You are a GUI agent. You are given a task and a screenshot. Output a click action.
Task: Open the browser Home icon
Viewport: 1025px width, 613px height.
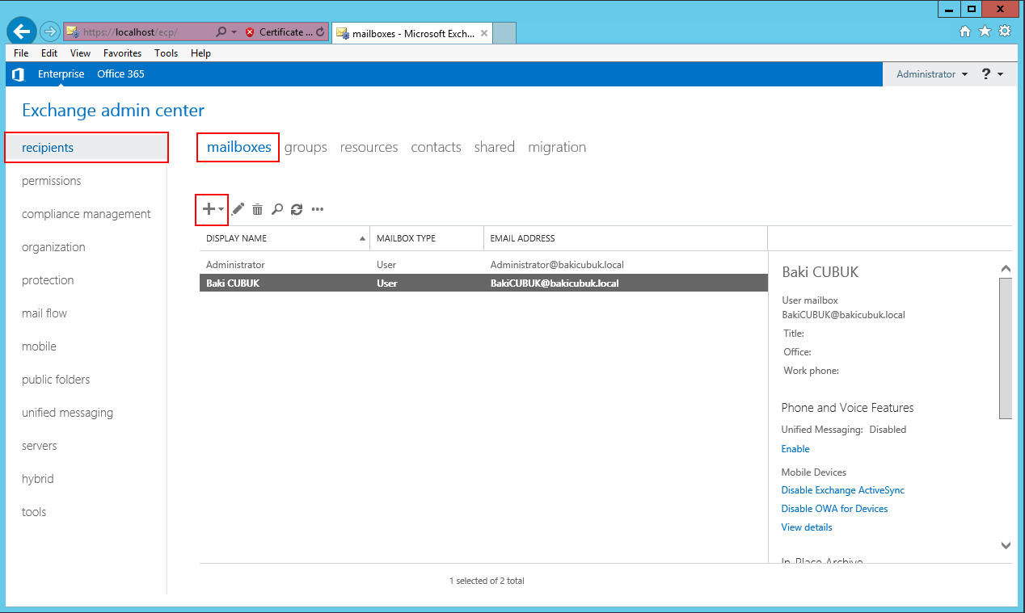(964, 31)
